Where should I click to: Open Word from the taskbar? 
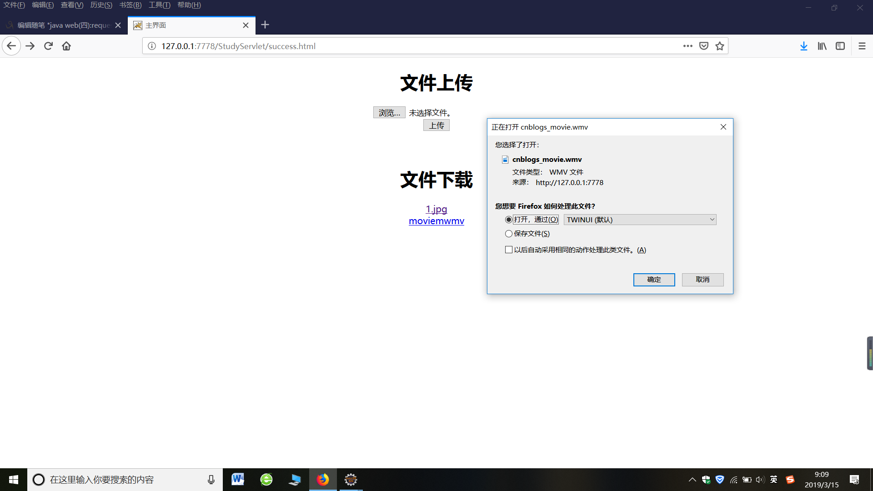(x=238, y=480)
